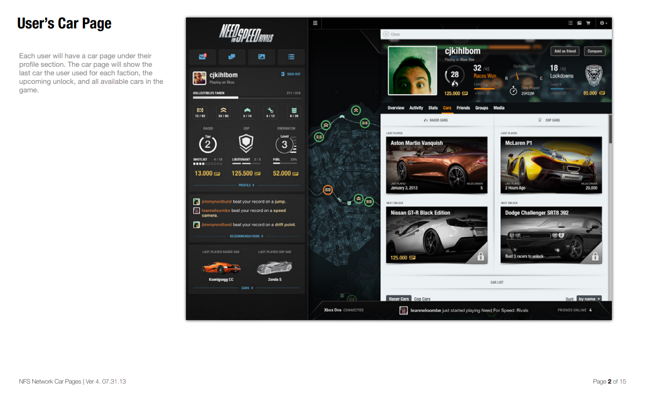Open the Sort by name dropdown
This screenshot has height=402, width=646.
589,299
